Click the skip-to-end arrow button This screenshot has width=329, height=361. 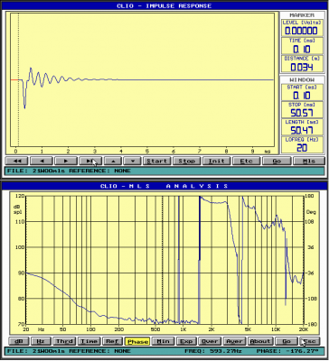(90, 161)
